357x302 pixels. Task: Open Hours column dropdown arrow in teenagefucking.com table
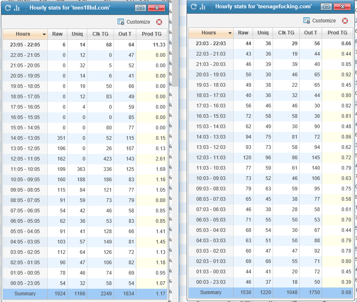(x=230, y=33)
